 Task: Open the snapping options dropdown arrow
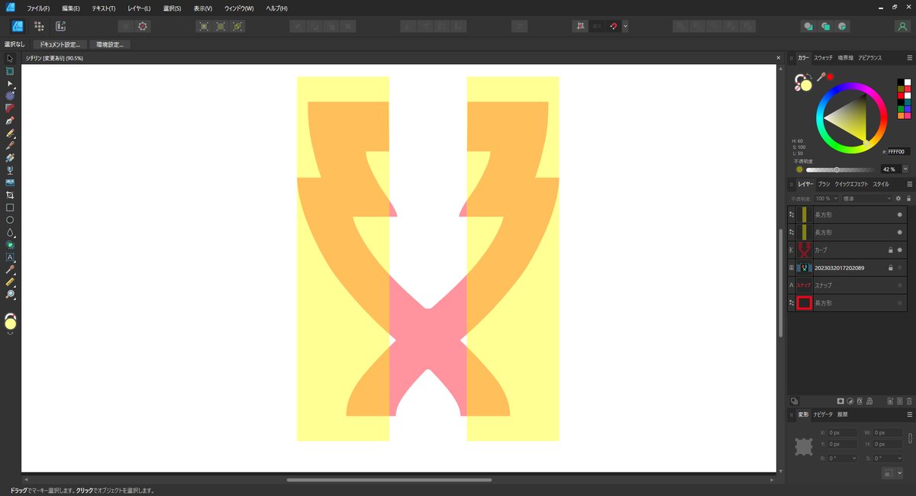pyautogui.click(x=625, y=26)
